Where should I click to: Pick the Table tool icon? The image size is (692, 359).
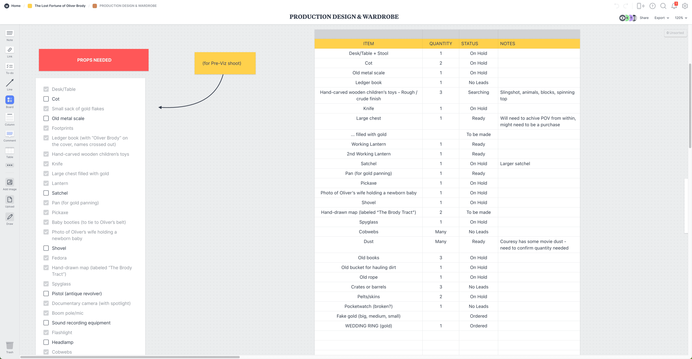(10, 151)
